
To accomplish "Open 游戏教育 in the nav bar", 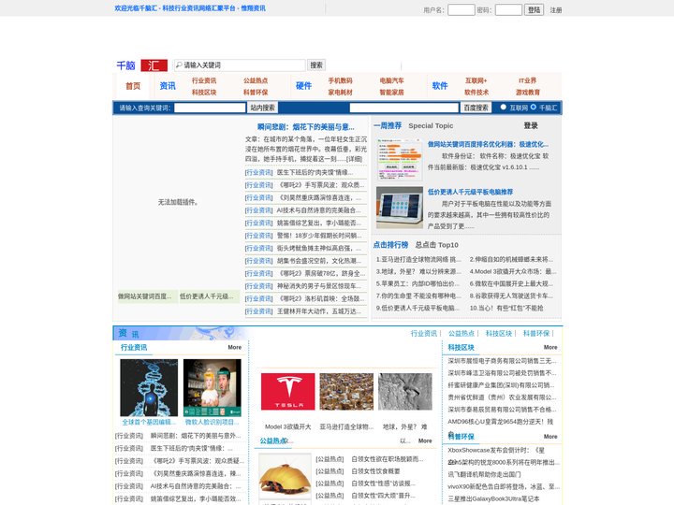I will [x=528, y=93].
